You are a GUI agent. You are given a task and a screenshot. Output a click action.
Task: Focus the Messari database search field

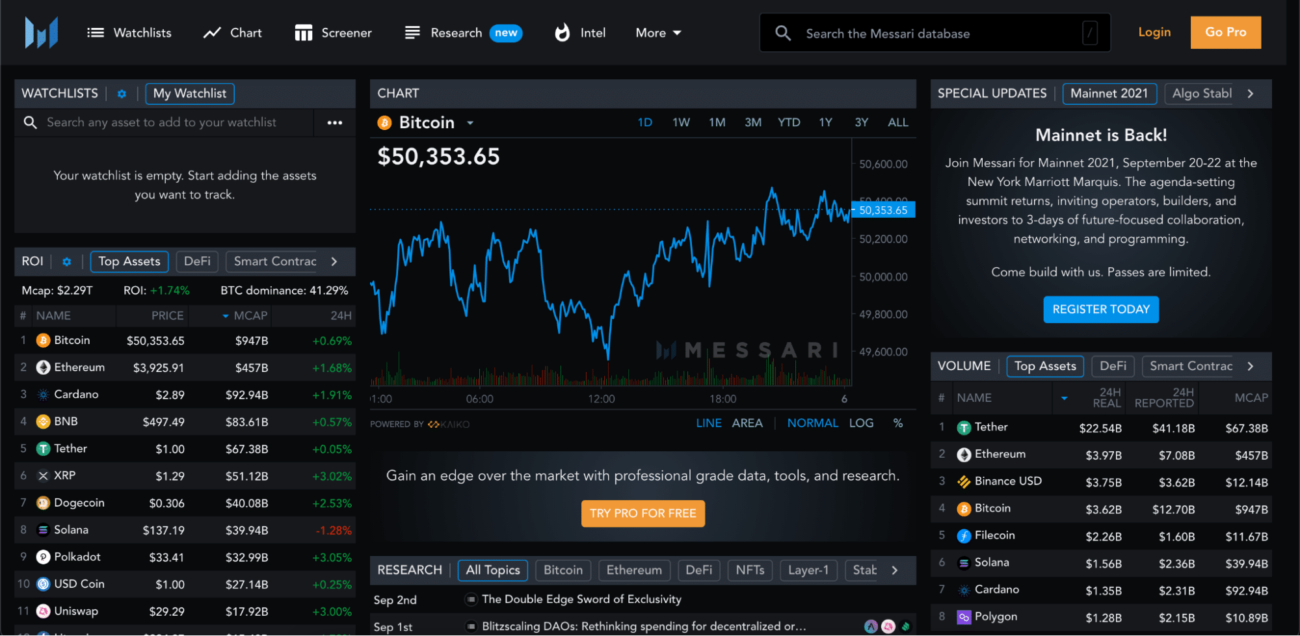coord(935,33)
